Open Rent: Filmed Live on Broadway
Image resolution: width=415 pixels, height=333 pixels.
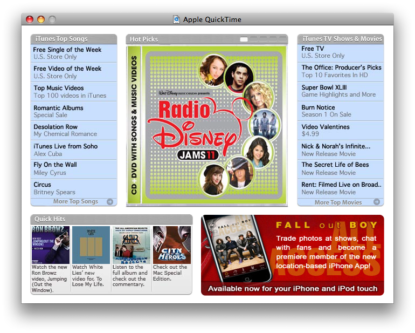[x=341, y=188]
